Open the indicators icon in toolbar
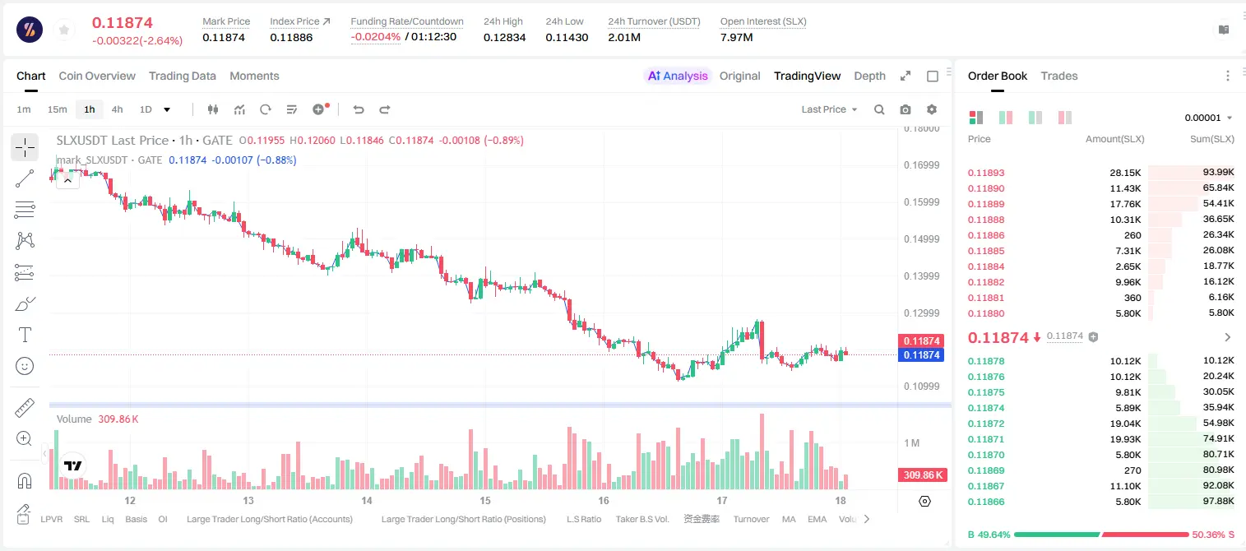The height and width of the screenshot is (551, 1246). (239, 109)
